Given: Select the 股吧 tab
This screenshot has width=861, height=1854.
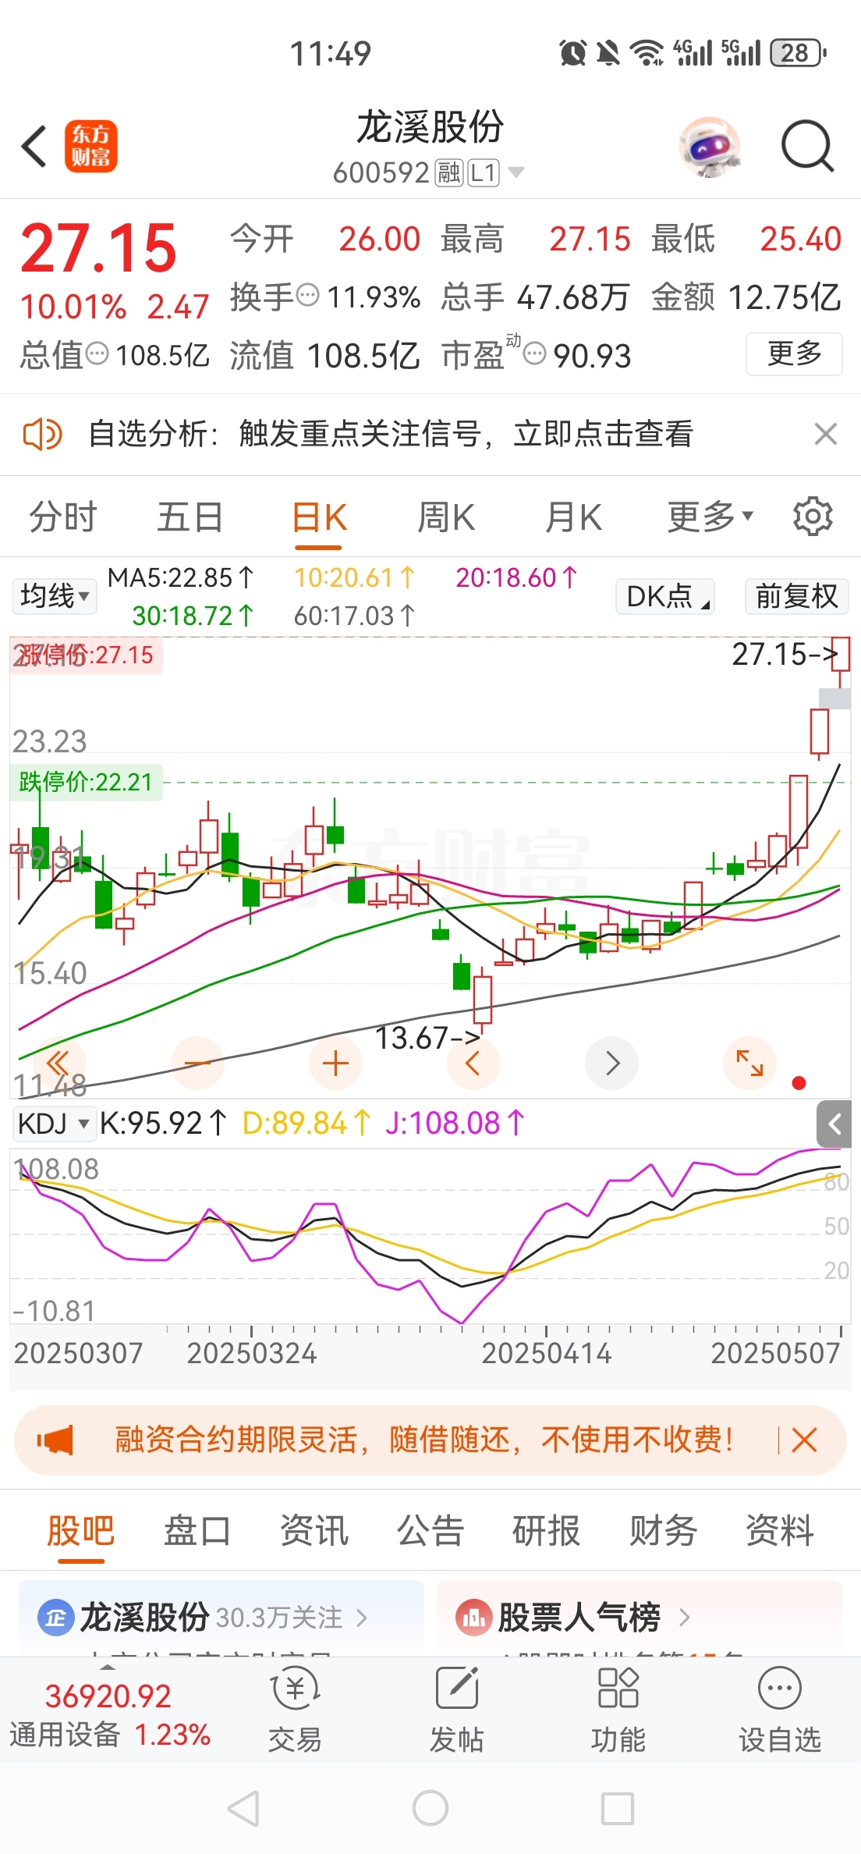Looking at the screenshot, I should 81,1531.
